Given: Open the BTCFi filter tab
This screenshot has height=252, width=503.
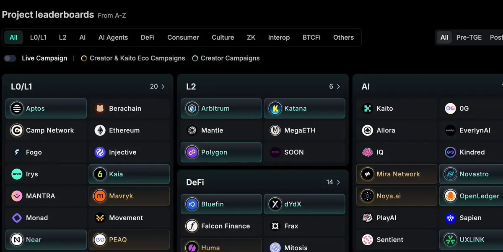Looking at the screenshot, I should click(x=311, y=37).
